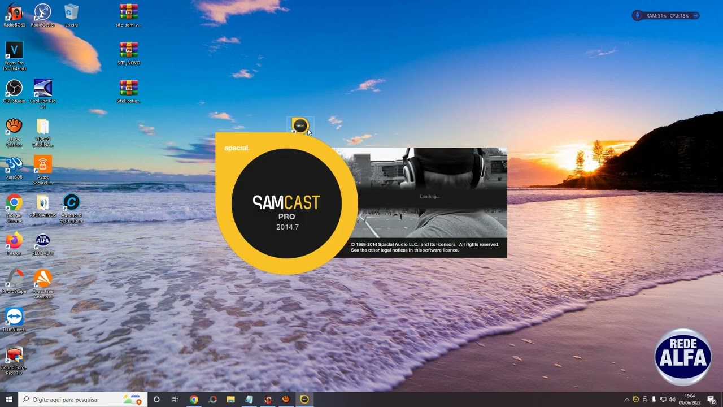Open the RadioCaster desktop icon
723x407 pixels.
(x=42, y=15)
